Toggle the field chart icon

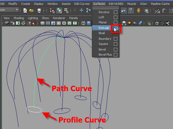64,23
